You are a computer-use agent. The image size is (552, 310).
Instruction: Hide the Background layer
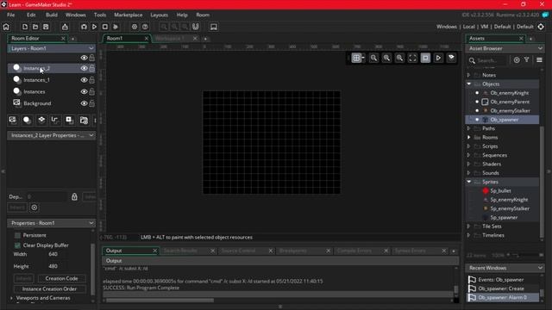[84, 103]
